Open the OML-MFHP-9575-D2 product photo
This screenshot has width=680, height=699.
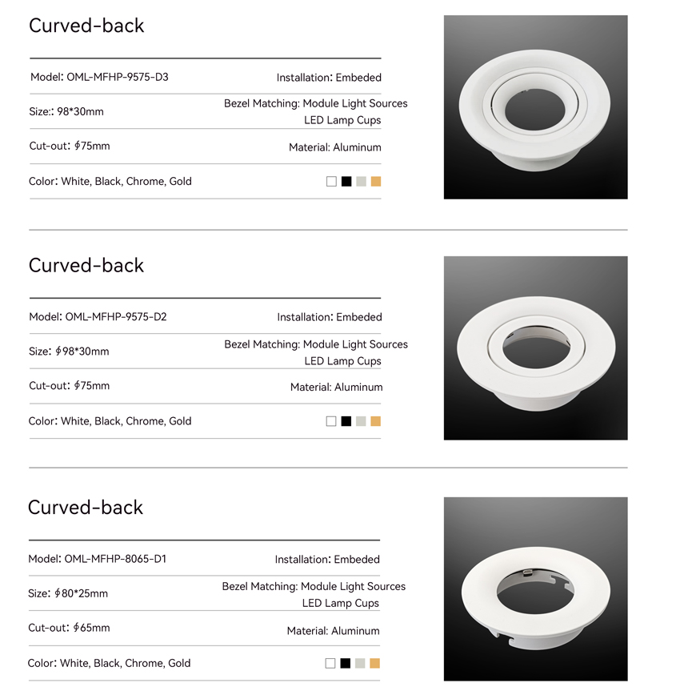click(535, 347)
